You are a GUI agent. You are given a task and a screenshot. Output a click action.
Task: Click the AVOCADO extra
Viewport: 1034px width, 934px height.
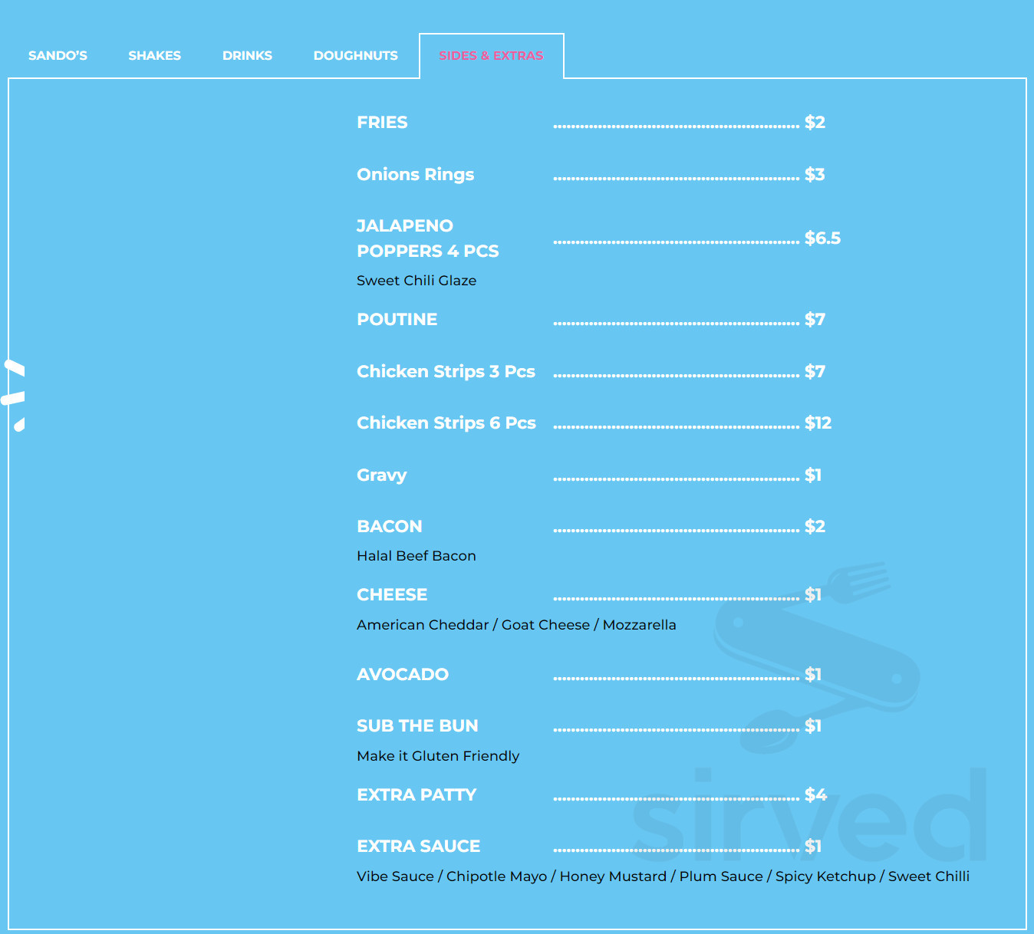coord(402,675)
